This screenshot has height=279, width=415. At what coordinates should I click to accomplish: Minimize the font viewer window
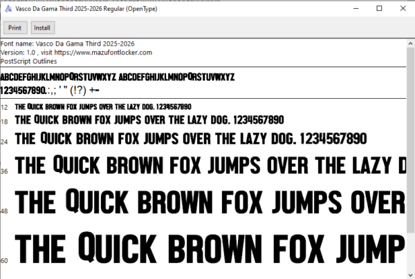click(356, 8)
